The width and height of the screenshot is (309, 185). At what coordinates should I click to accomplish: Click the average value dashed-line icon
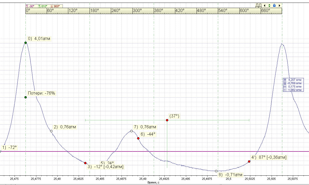pos(285,87)
